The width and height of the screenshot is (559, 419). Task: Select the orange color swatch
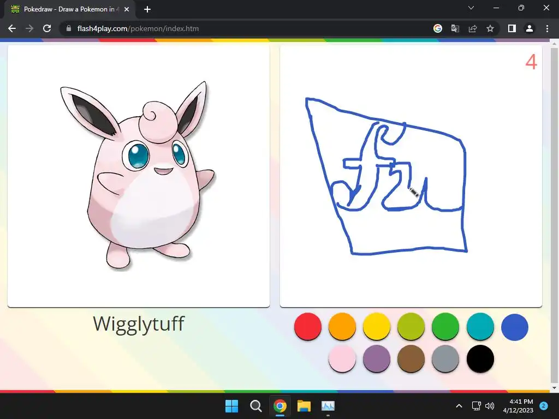[x=342, y=326]
